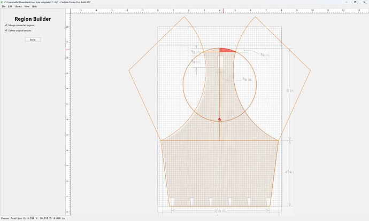Open the File menu

4,6
